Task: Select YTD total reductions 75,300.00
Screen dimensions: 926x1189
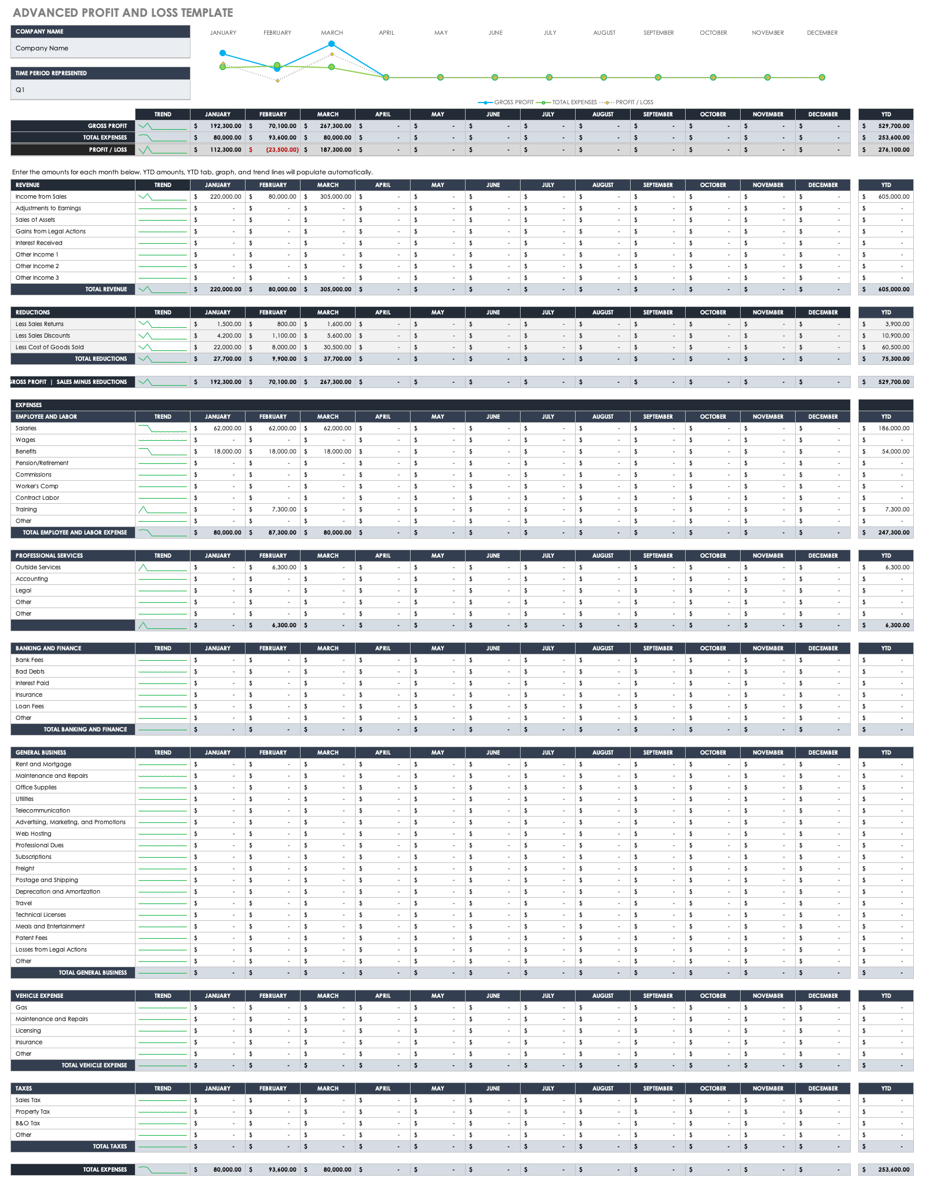Action: tap(886, 358)
